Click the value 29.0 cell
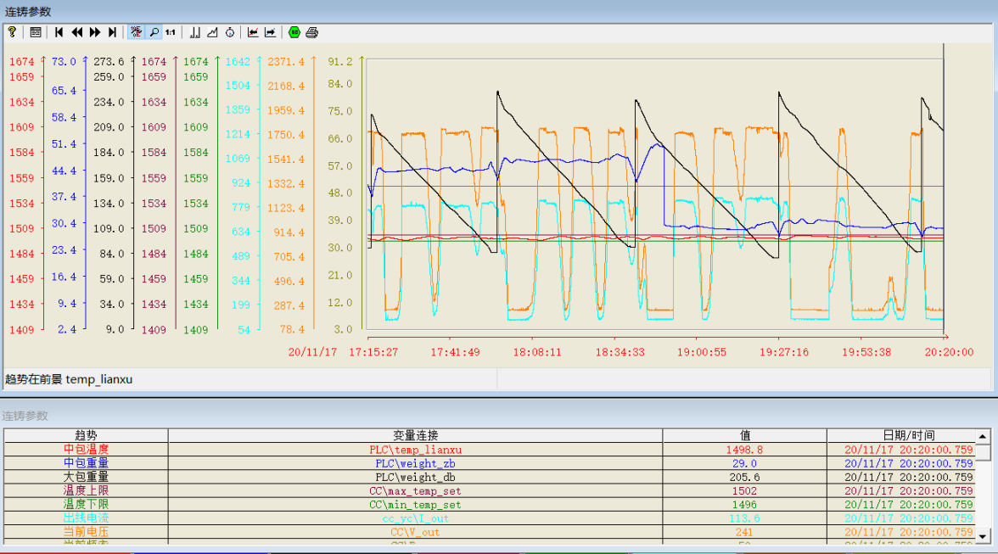 click(x=745, y=463)
